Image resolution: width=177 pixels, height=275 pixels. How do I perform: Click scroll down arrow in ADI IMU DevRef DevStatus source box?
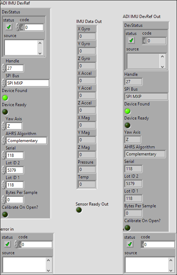coord(40,53)
